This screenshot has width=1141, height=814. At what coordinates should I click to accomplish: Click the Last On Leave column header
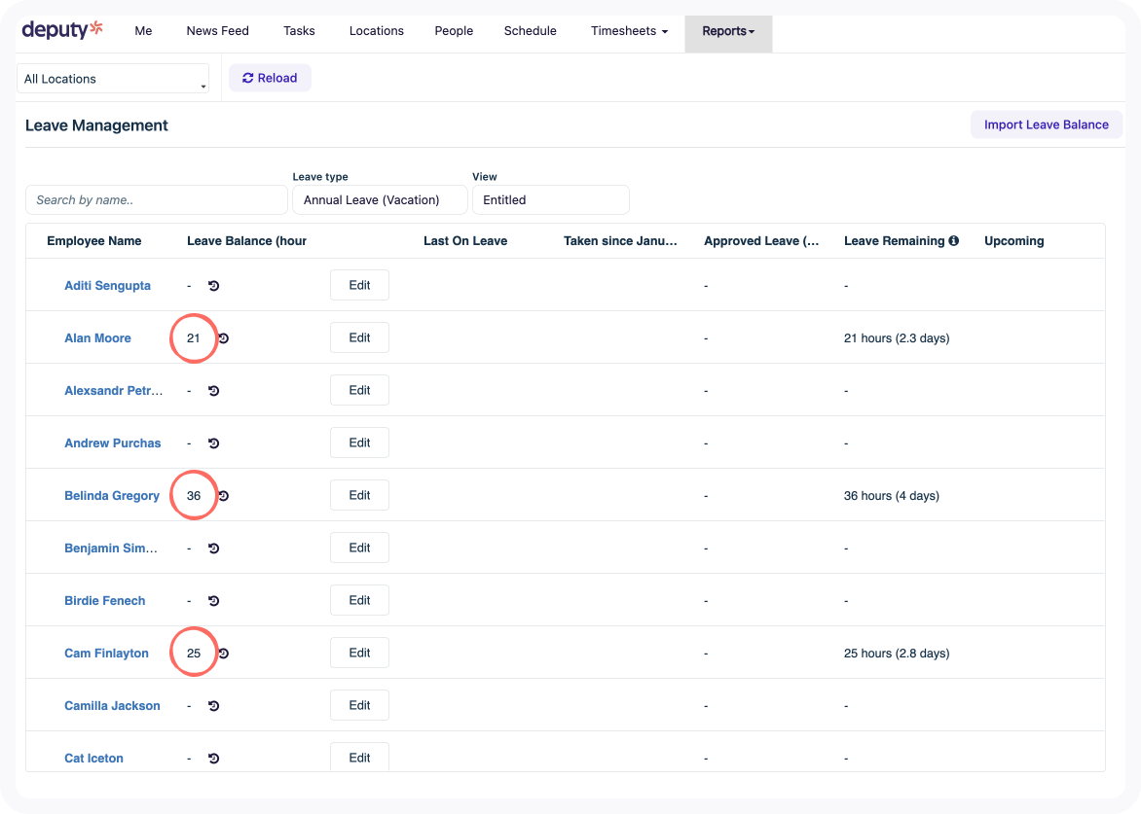pyautogui.click(x=465, y=240)
